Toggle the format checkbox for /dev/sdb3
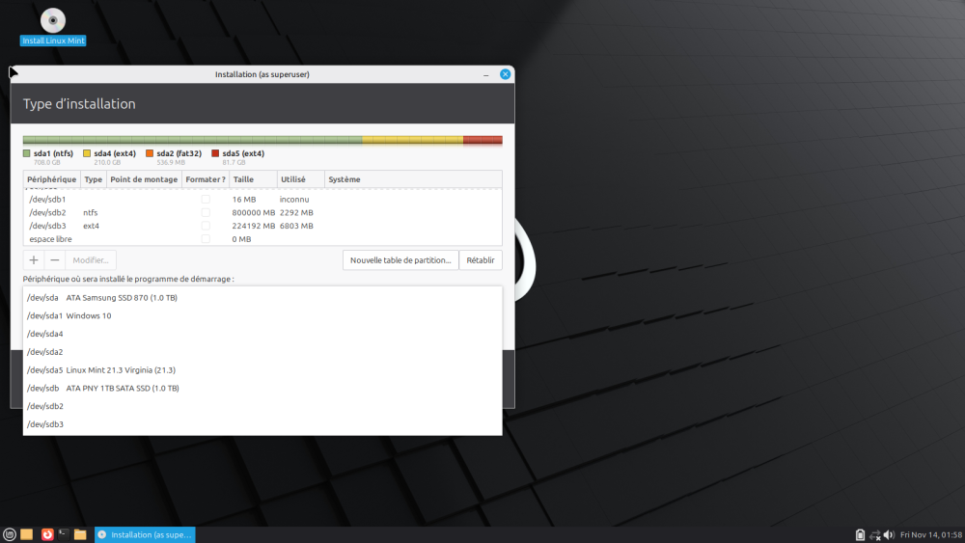The height and width of the screenshot is (543, 965). tap(206, 226)
